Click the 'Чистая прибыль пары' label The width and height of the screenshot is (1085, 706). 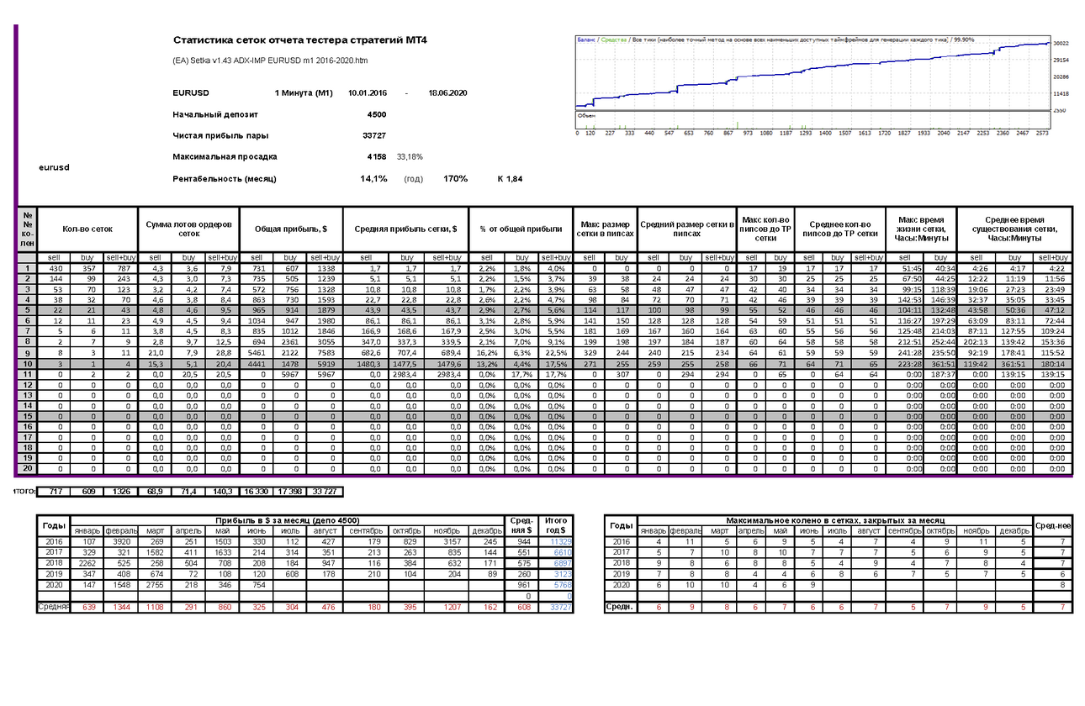[220, 135]
